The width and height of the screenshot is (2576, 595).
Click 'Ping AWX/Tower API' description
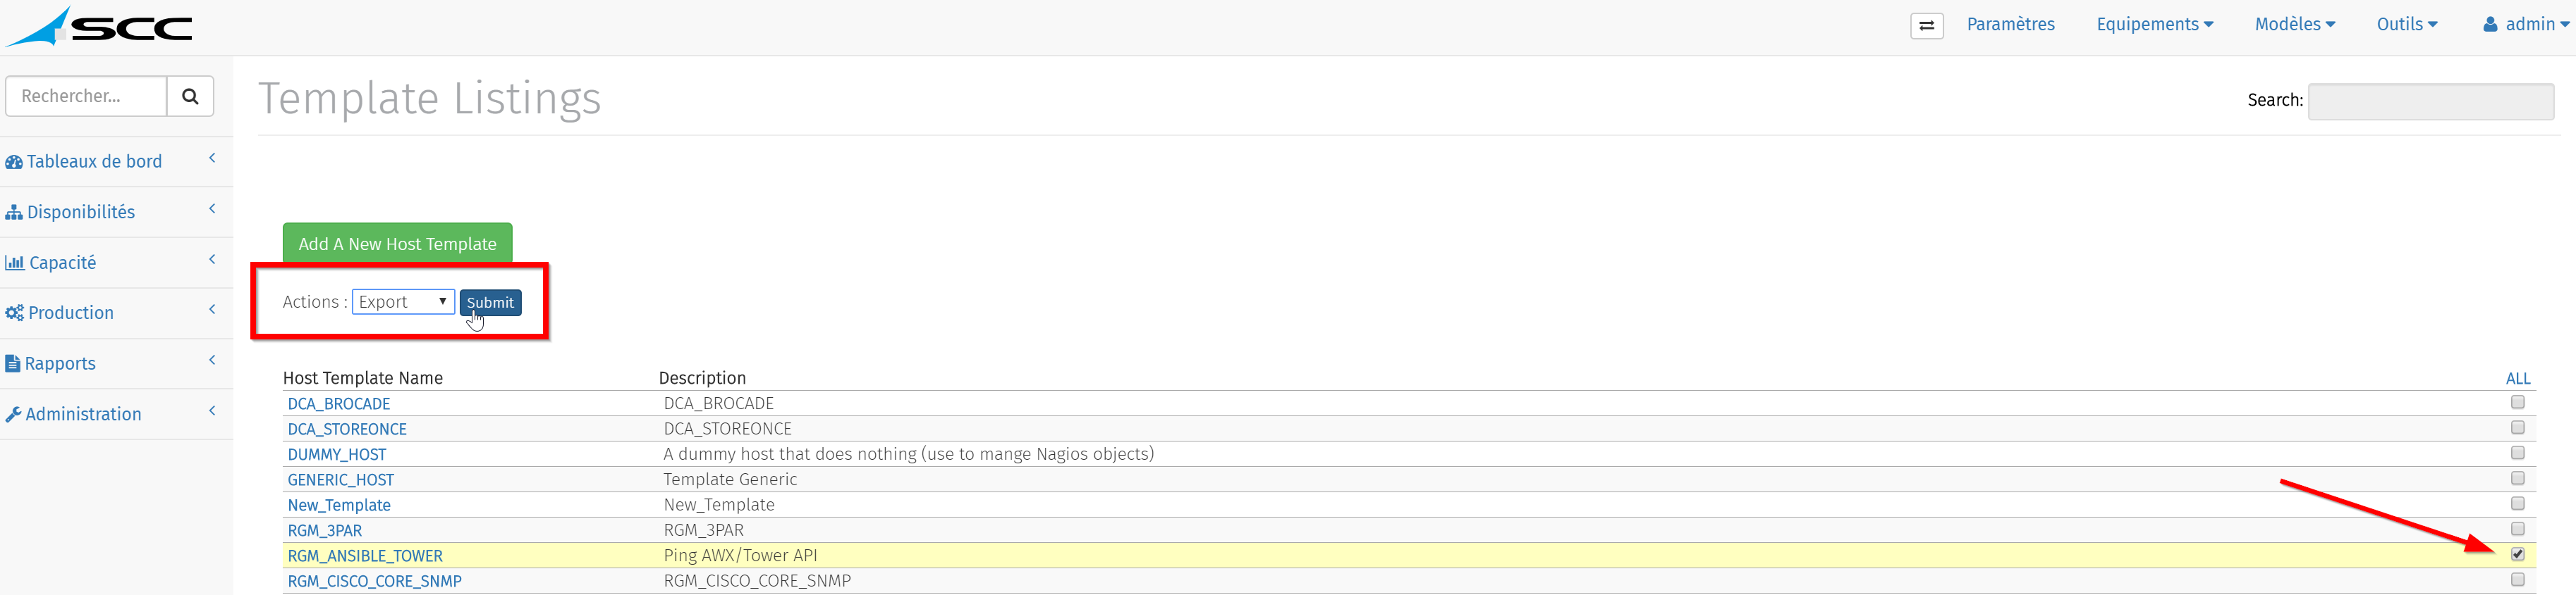point(740,555)
